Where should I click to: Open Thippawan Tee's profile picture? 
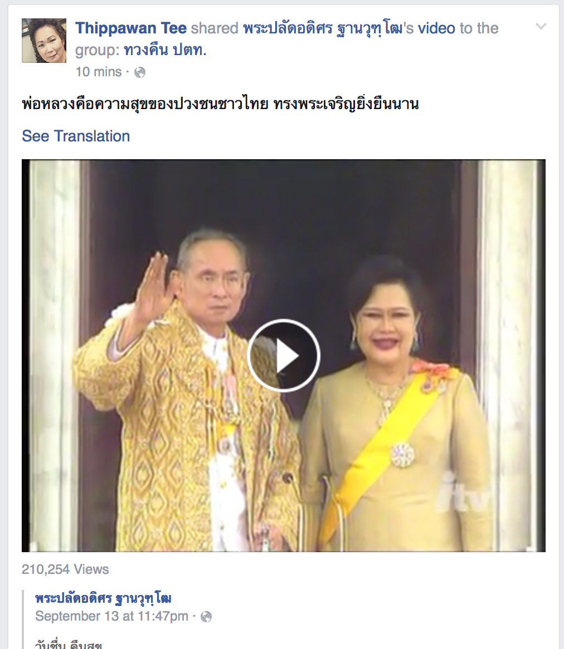[x=44, y=41]
